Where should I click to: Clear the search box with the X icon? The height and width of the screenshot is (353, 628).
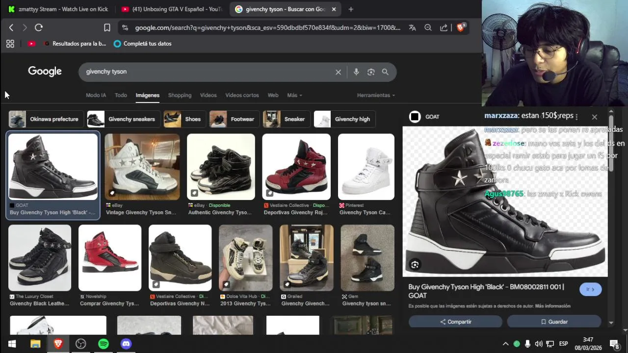click(x=338, y=72)
